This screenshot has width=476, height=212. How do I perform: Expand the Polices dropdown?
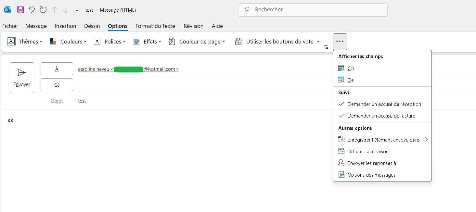110,42
